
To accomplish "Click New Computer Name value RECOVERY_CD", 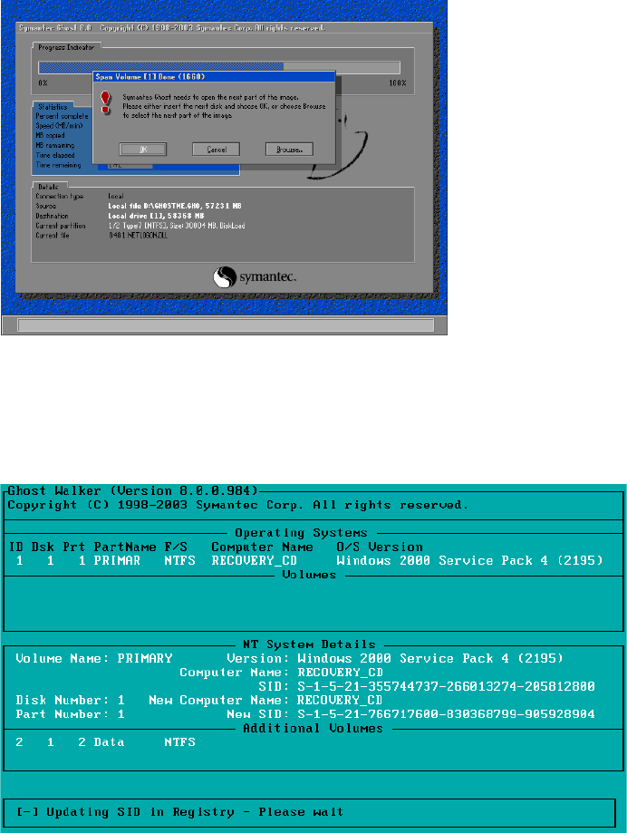I will click(339, 700).
